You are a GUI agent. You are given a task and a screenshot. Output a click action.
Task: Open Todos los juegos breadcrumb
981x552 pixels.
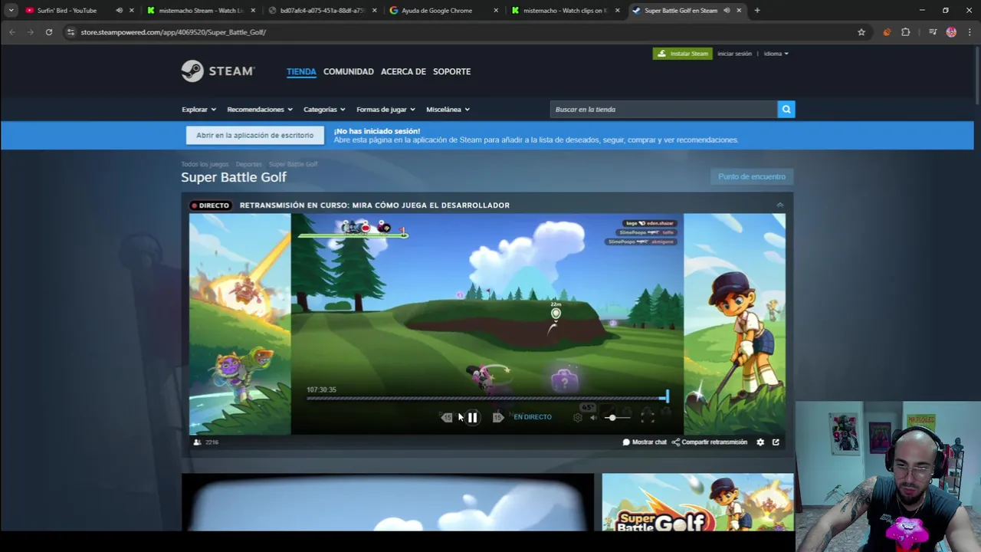(x=205, y=164)
